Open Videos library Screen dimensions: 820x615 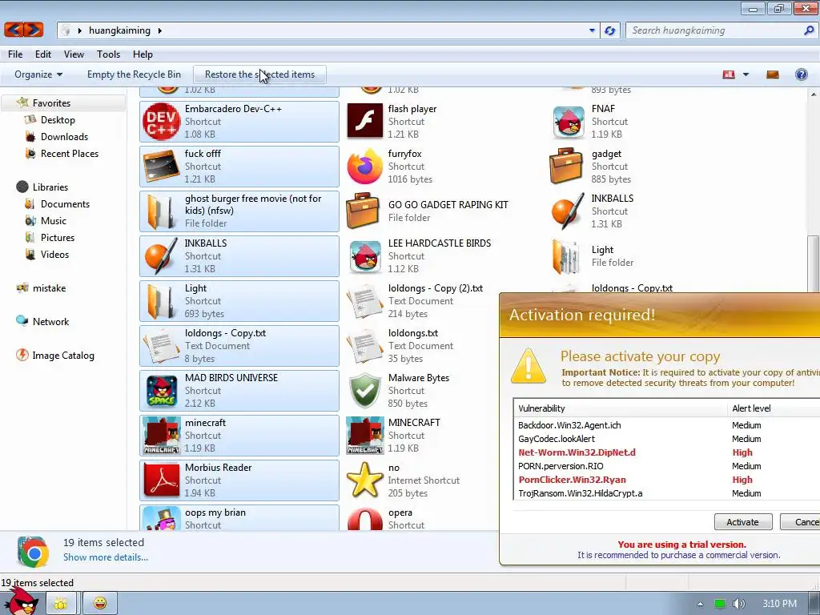(54, 254)
